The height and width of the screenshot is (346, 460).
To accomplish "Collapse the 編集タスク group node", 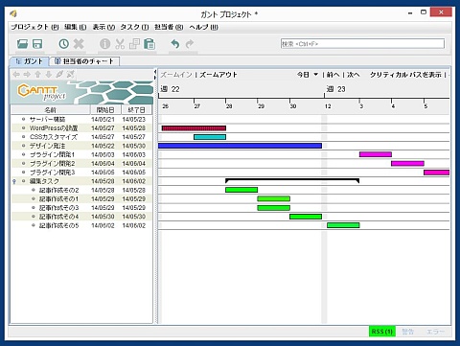I will point(14,181).
